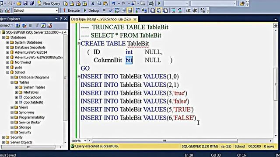Select the pubs database
Viewport: 280px width, 157px height.
tap(18, 67)
